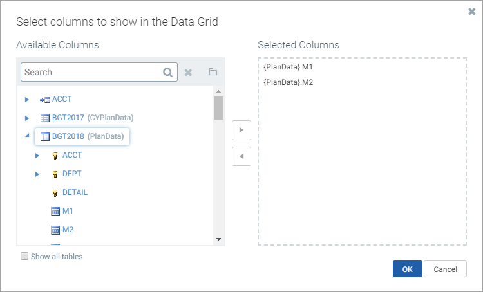This screenshot has height=292, width=483.
Task: Click the M2 column icon
Action: pyautogui.click(x=55, y=230)
